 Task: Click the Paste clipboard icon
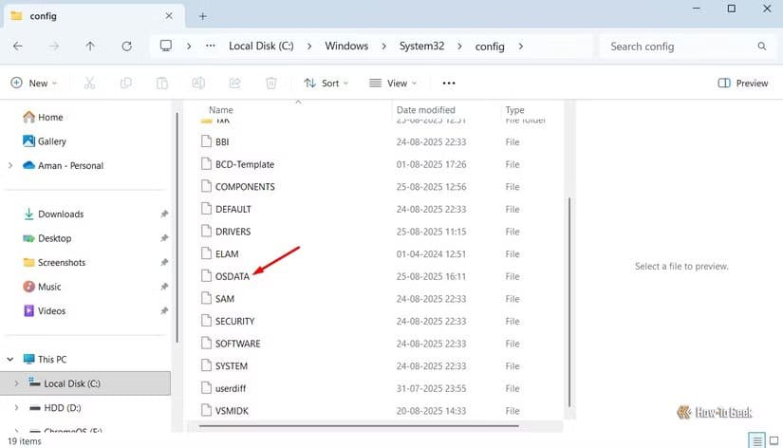162,83
